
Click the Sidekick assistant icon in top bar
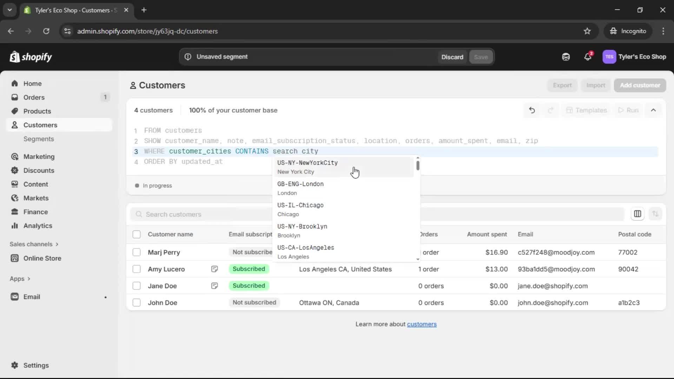566,57
